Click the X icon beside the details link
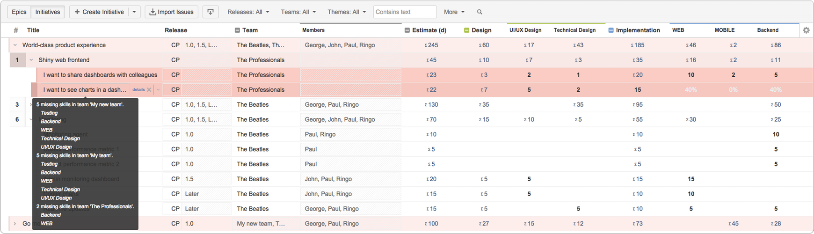The image size is (814, 234). click(149, 89)
